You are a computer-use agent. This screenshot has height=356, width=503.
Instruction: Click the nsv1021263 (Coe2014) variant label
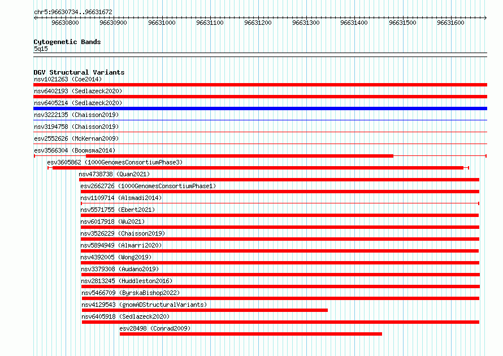68,79
